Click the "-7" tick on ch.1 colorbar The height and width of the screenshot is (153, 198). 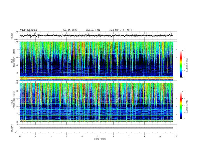184,78
